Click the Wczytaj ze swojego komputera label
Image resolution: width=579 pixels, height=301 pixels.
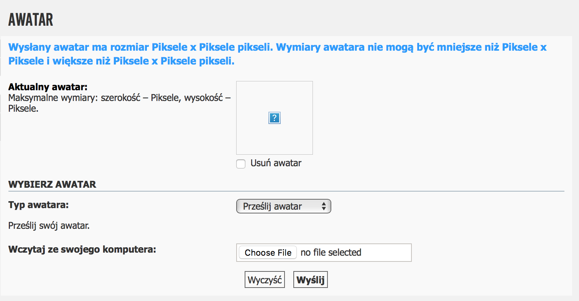[82, 250]
